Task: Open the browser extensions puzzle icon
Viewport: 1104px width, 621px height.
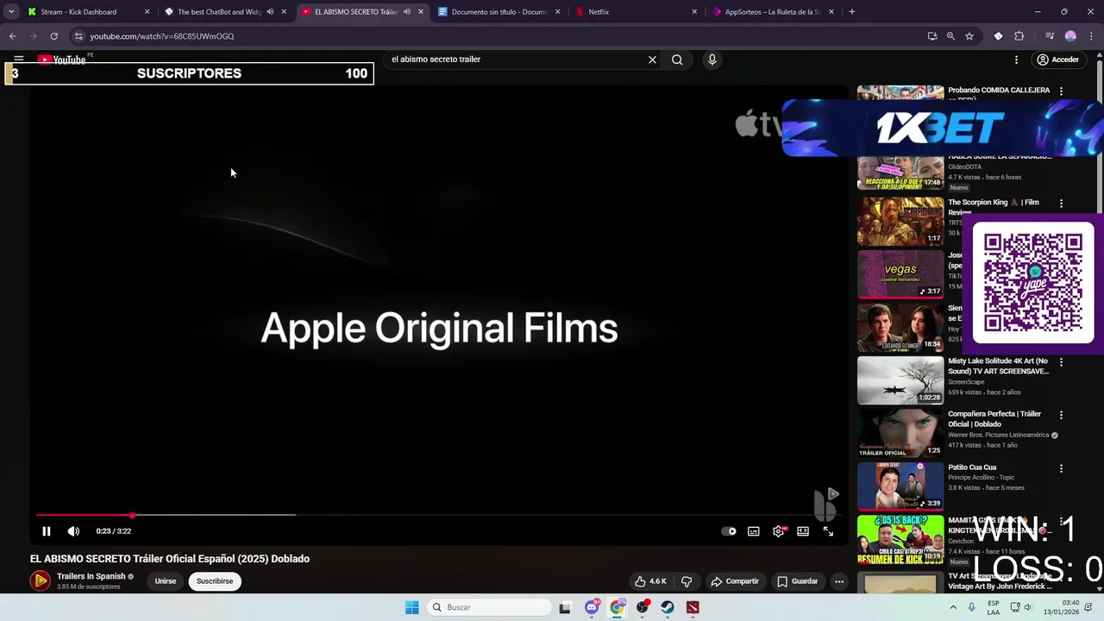Action: (1019, 36)
